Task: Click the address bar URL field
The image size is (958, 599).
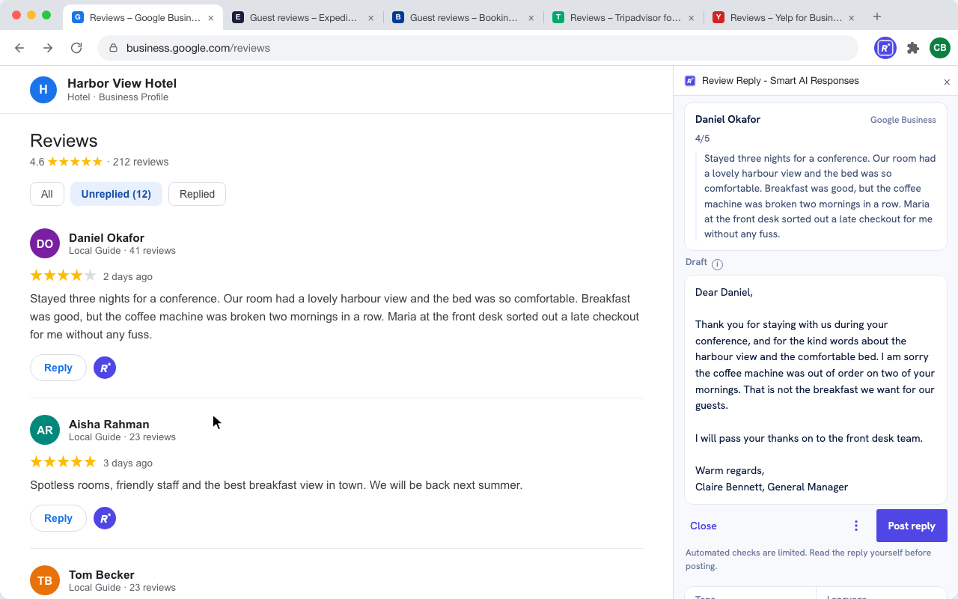Action: (x=478, y=48)
